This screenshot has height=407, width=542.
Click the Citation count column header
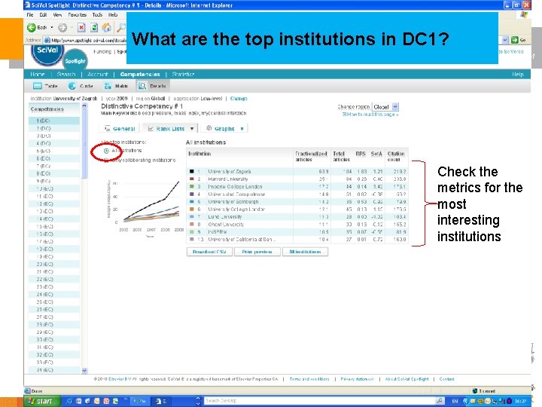[x=396, y=157]
